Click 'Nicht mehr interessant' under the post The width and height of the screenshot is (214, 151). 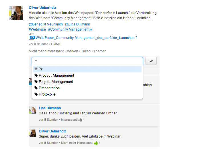coord(46,51)
